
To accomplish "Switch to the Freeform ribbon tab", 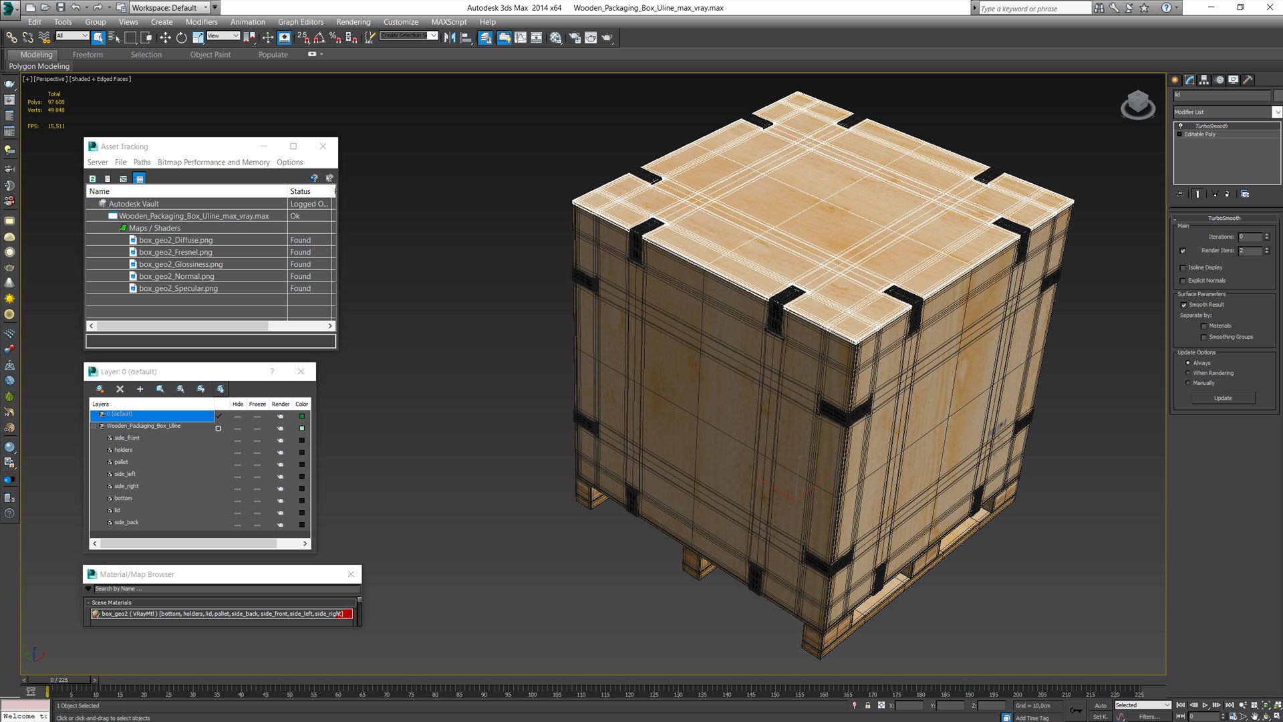I will point(88,55).
